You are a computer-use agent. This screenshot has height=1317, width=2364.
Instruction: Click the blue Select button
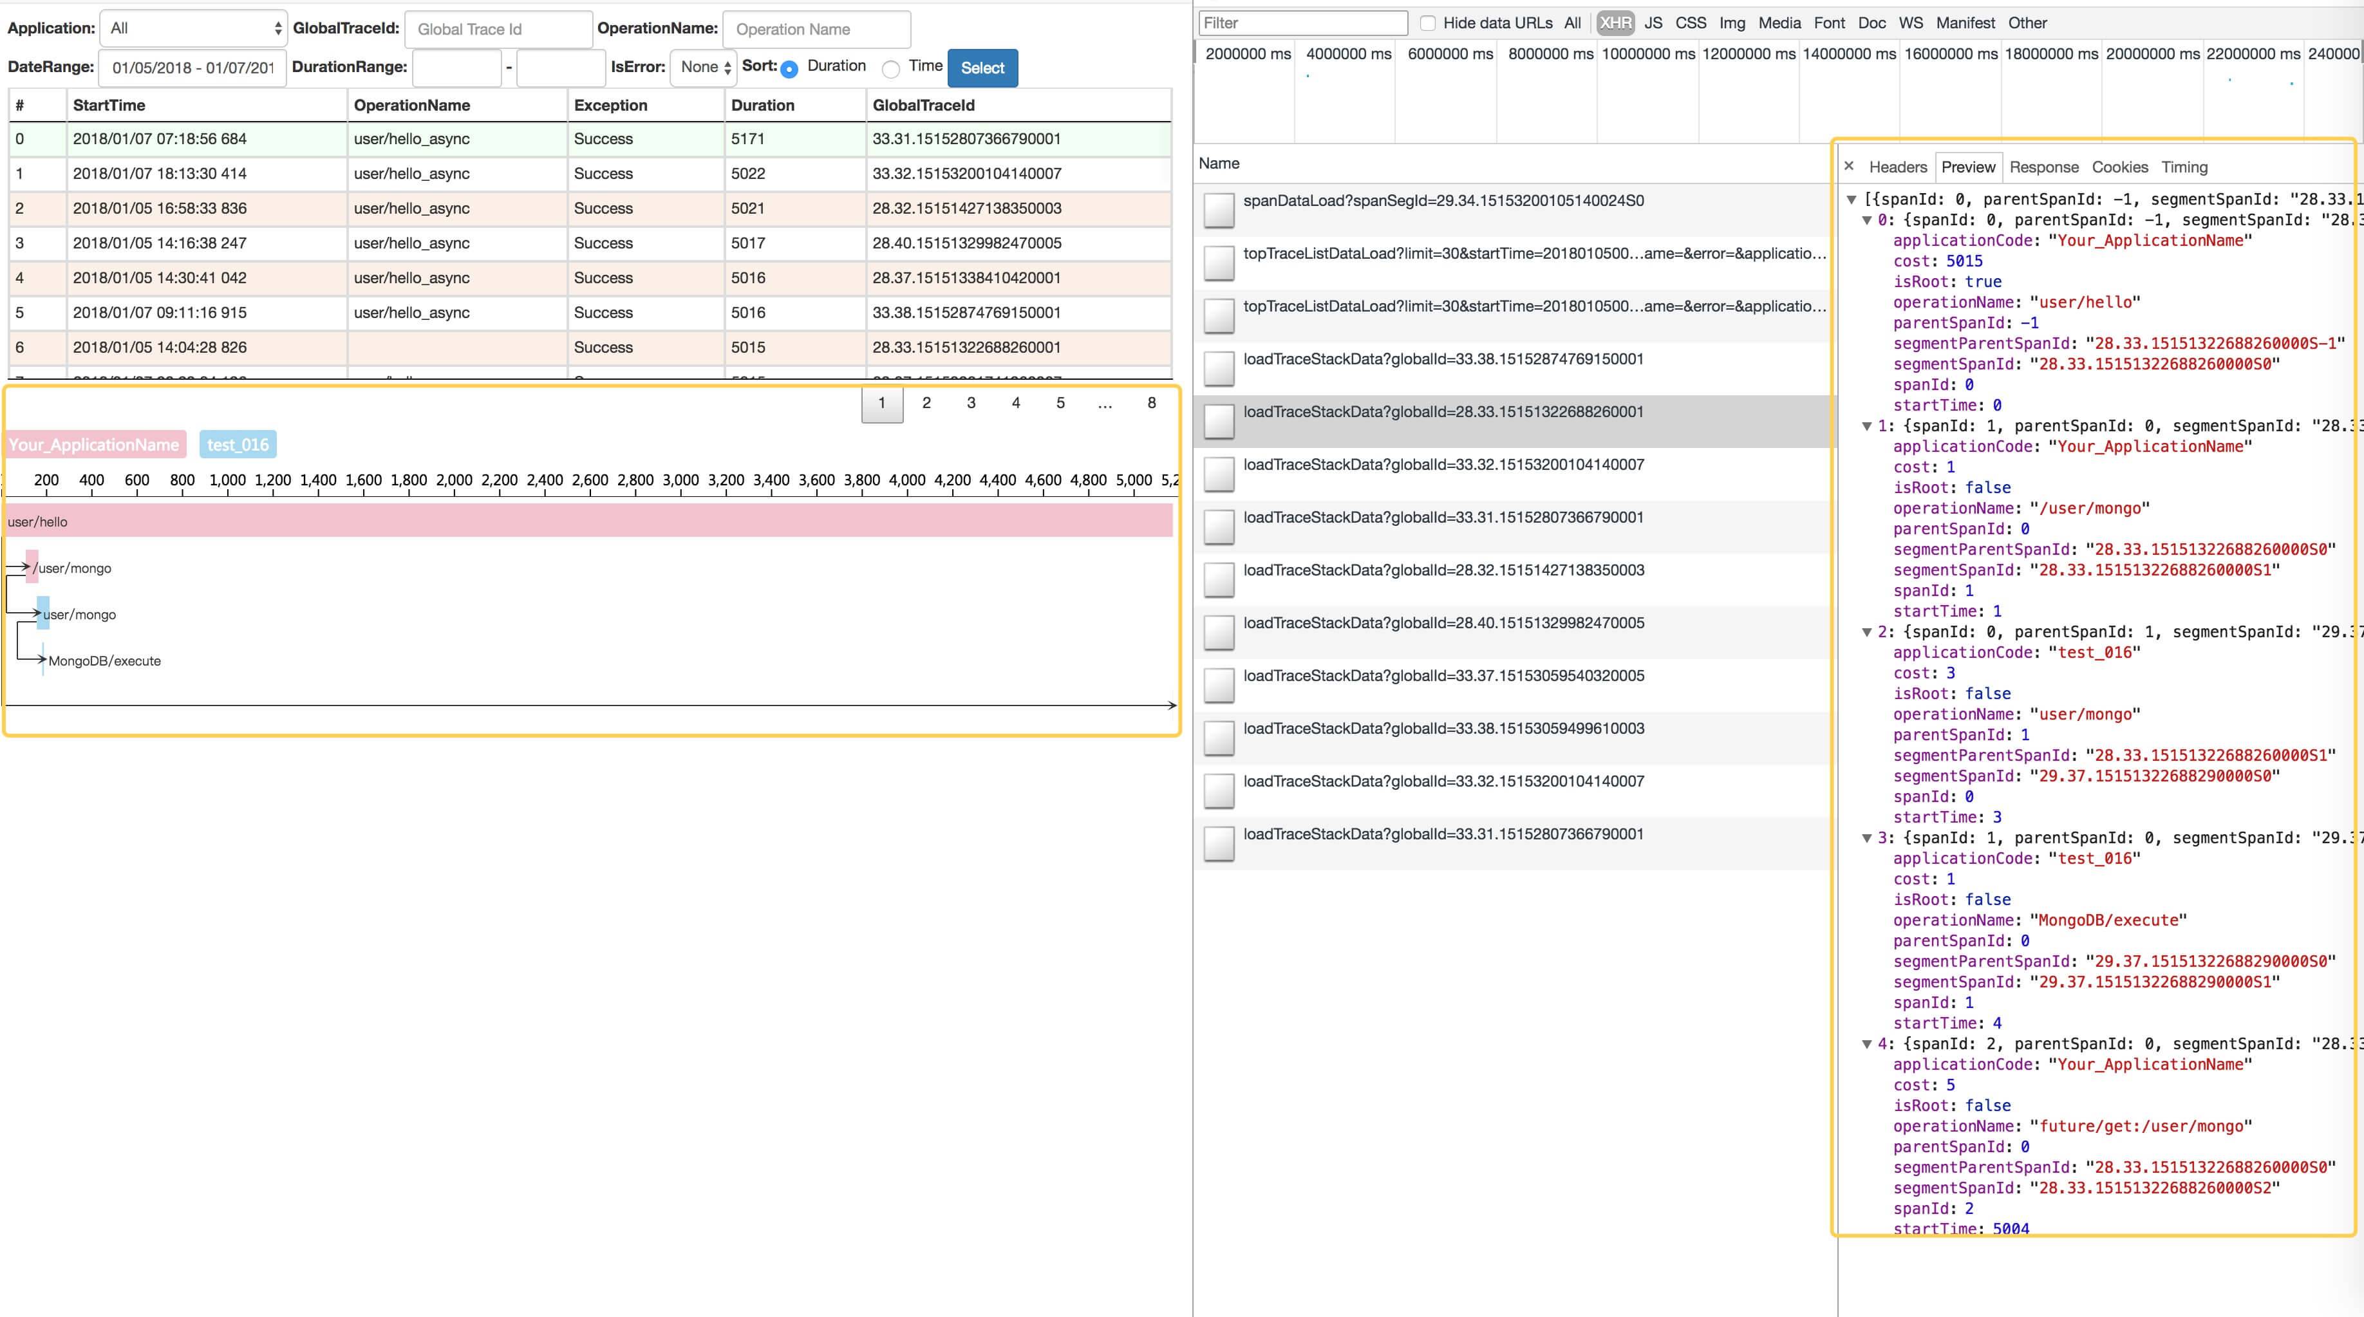(x=982, y=68)
